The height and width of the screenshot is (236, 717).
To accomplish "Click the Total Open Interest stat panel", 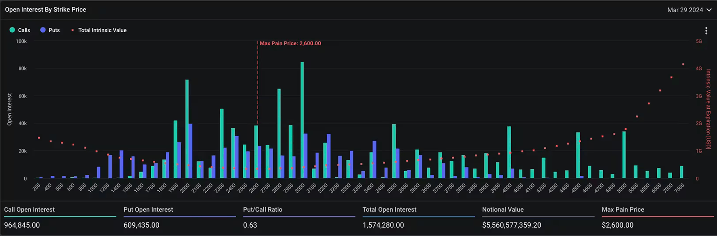I will tap(418, 217).
